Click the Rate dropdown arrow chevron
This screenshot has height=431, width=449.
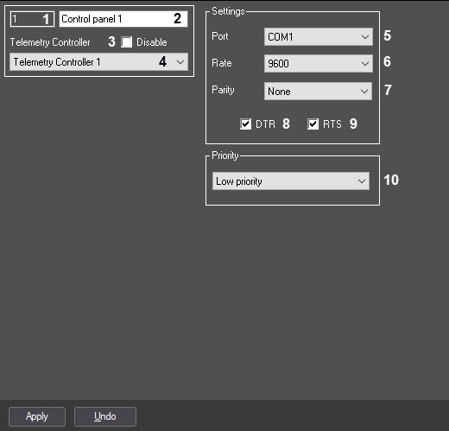click(x=365, y=63)
